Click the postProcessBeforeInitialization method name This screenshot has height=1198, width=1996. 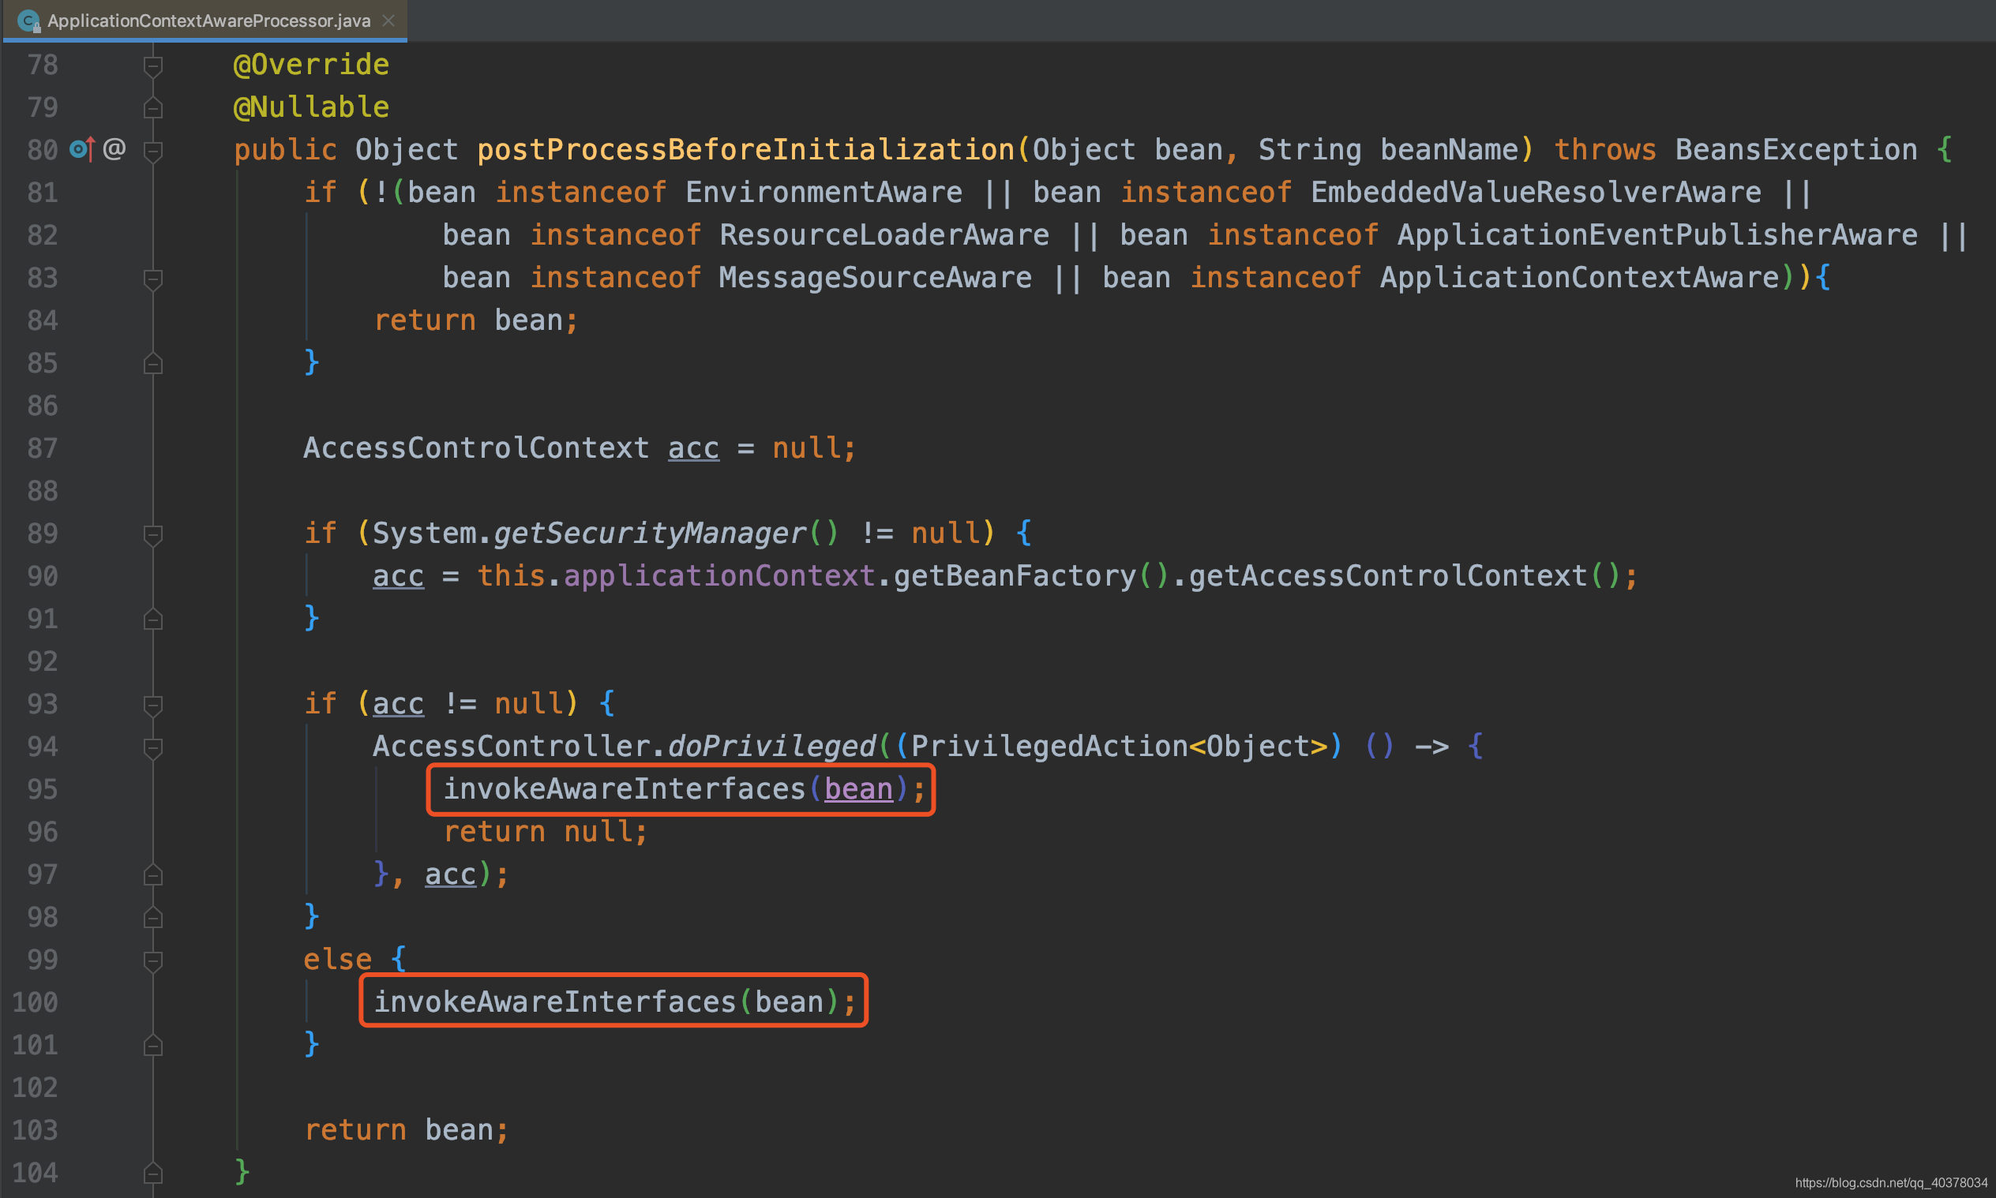click(745, 149)
